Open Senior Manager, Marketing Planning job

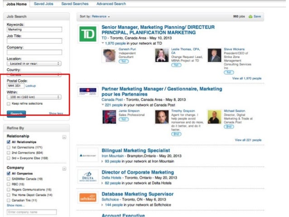pos(158,30)
